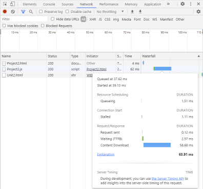
Task: Close DevTools with the X icon
Action: [198, 4]
